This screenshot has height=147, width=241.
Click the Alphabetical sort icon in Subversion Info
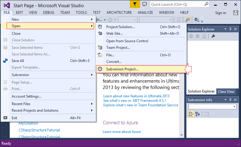click(198, 114)
